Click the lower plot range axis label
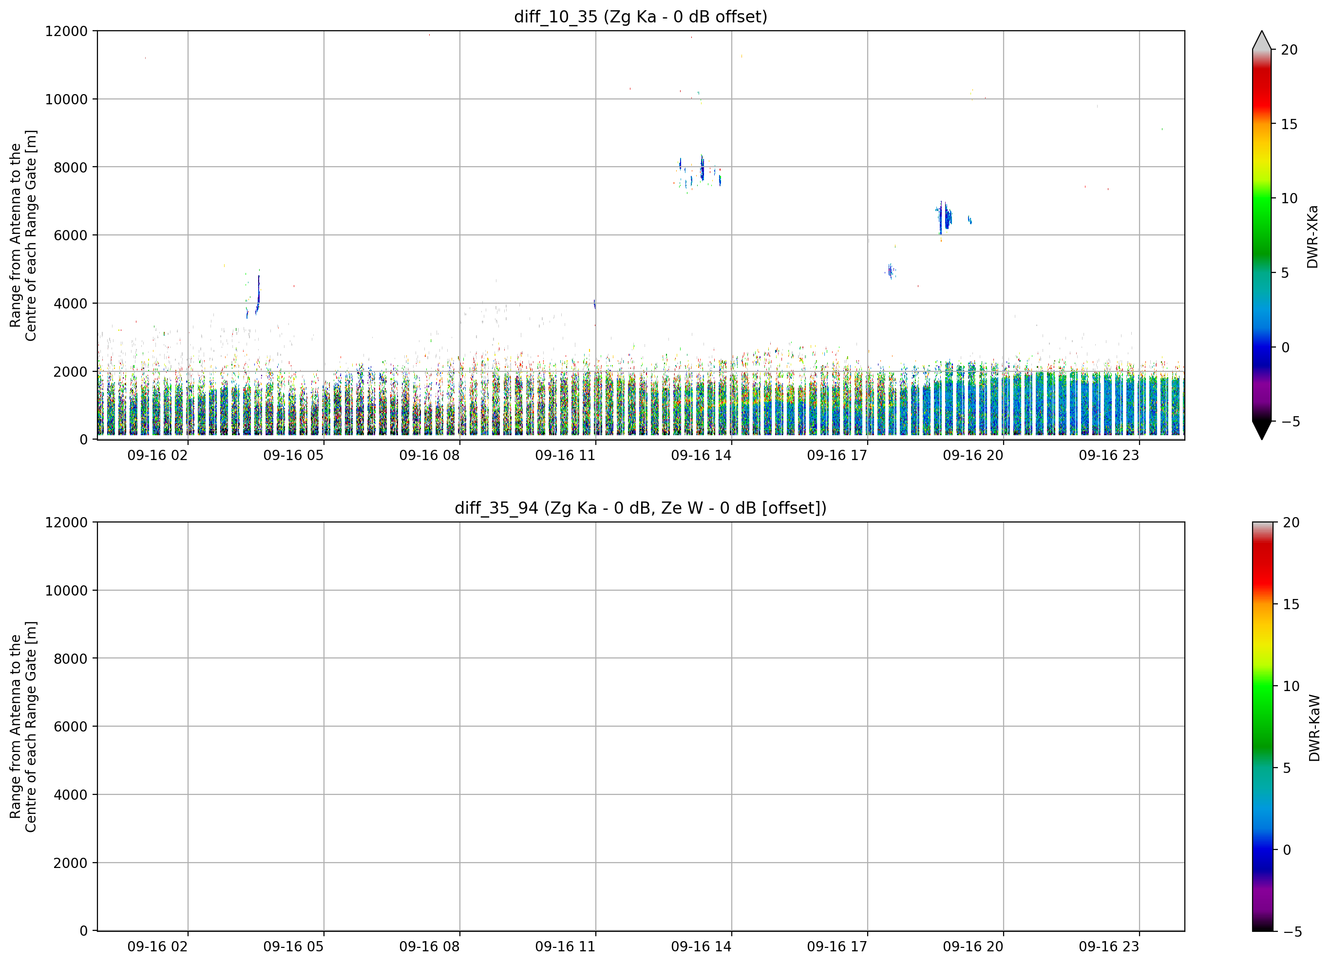 pyautogui.click(x=23, y=727)
